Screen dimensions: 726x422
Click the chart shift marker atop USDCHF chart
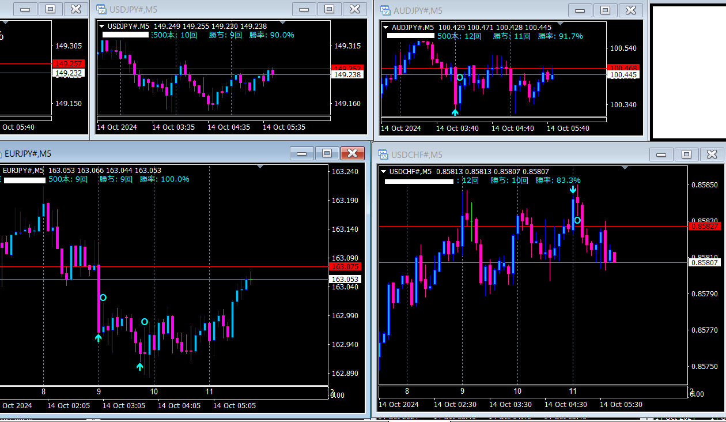(x=626, y=168)
